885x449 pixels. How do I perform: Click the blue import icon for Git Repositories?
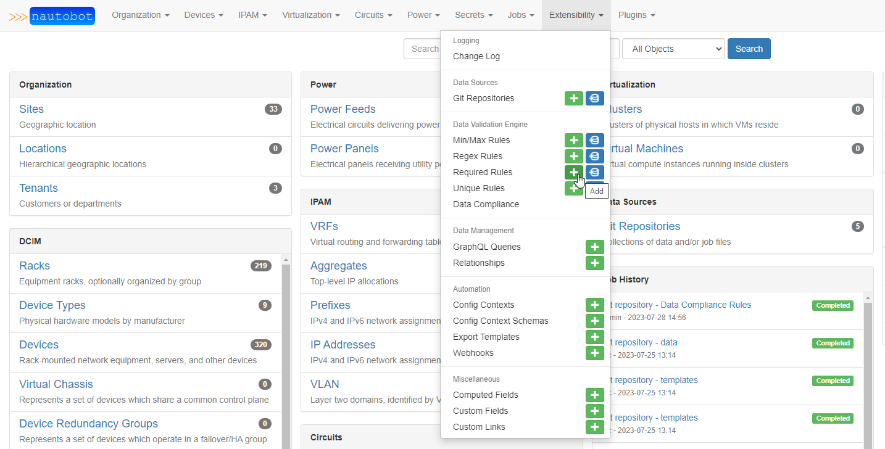pos(594,98)
